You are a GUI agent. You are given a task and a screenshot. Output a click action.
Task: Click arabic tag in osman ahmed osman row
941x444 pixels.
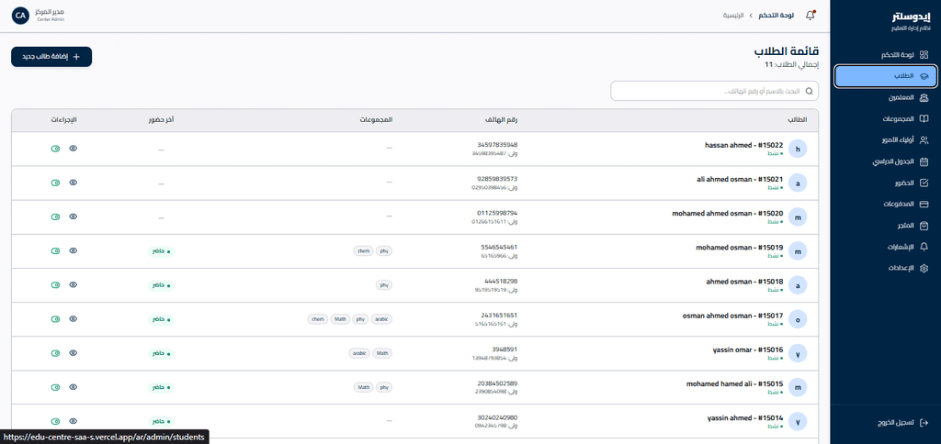point(381,319)
